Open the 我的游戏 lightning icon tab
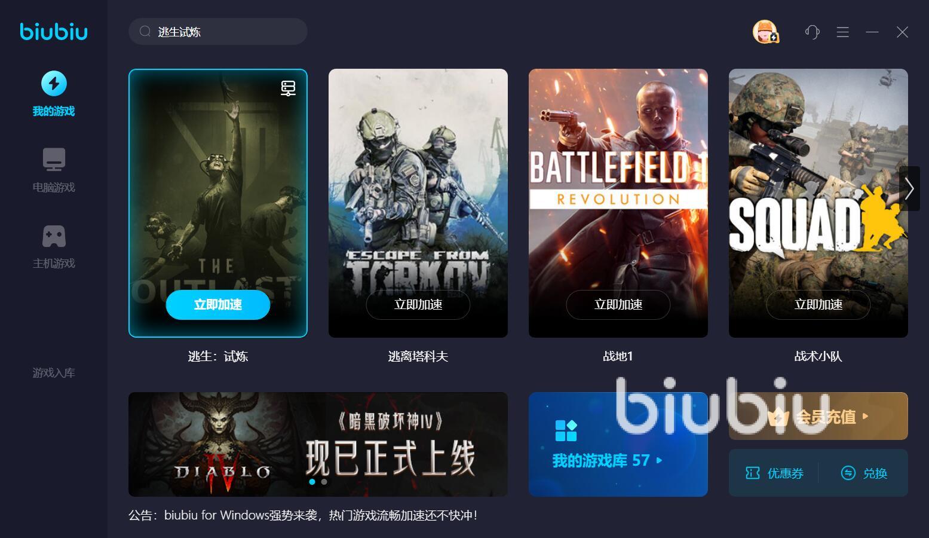Viewport: 929px width, 538px height. [x=54, y=84]
